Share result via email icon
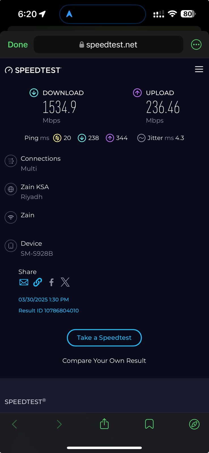The height and width of the screenshot is (453, 209). pos(24,282)
